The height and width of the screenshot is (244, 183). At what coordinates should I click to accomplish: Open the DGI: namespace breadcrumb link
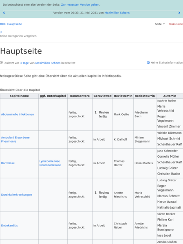[x=3, y=24]
